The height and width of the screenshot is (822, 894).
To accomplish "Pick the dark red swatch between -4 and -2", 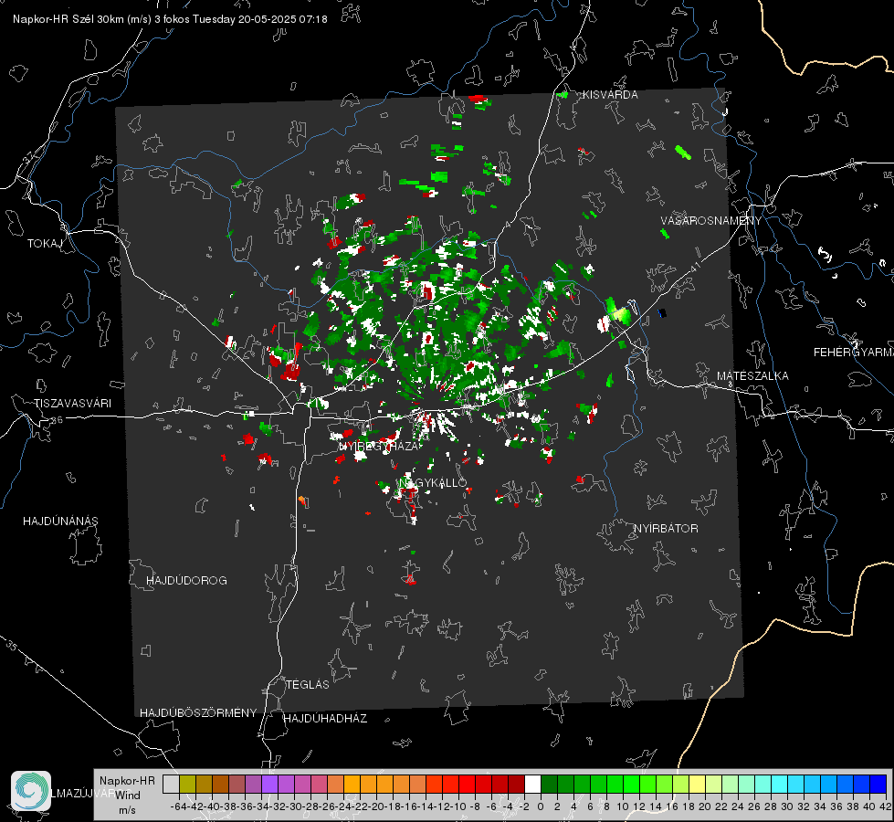I will 516,784.
